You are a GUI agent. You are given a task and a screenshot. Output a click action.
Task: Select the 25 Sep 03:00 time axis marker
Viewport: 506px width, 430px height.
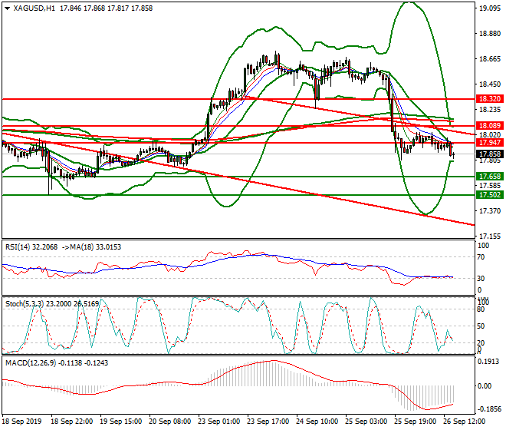click(x=366, y=422)
